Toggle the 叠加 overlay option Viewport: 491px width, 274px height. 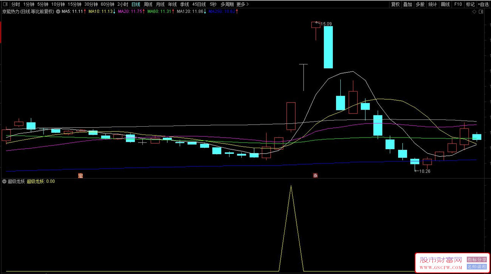(x=408, y=5)
